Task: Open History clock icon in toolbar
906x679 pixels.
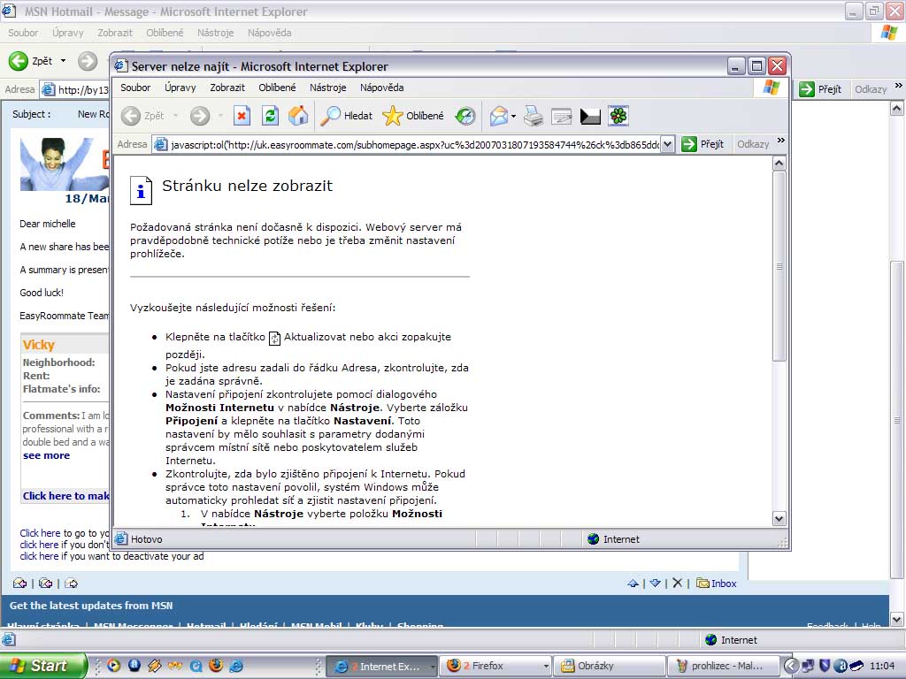Action: [465, 116]
